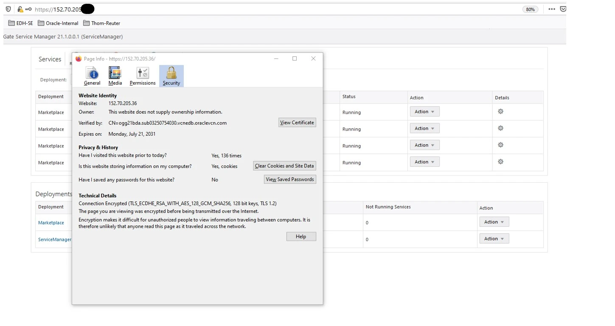
Task: Expand Action dropdown for first running service
Action: (424, 111)
